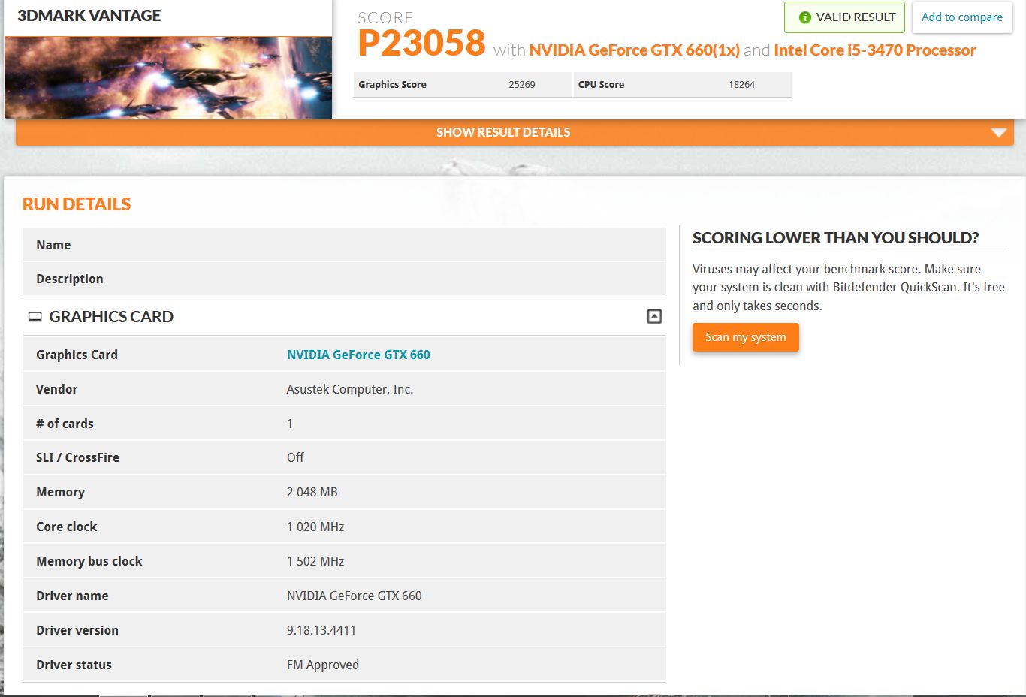Click the Run Details heading
The image size is (1026, 697).
77,204
